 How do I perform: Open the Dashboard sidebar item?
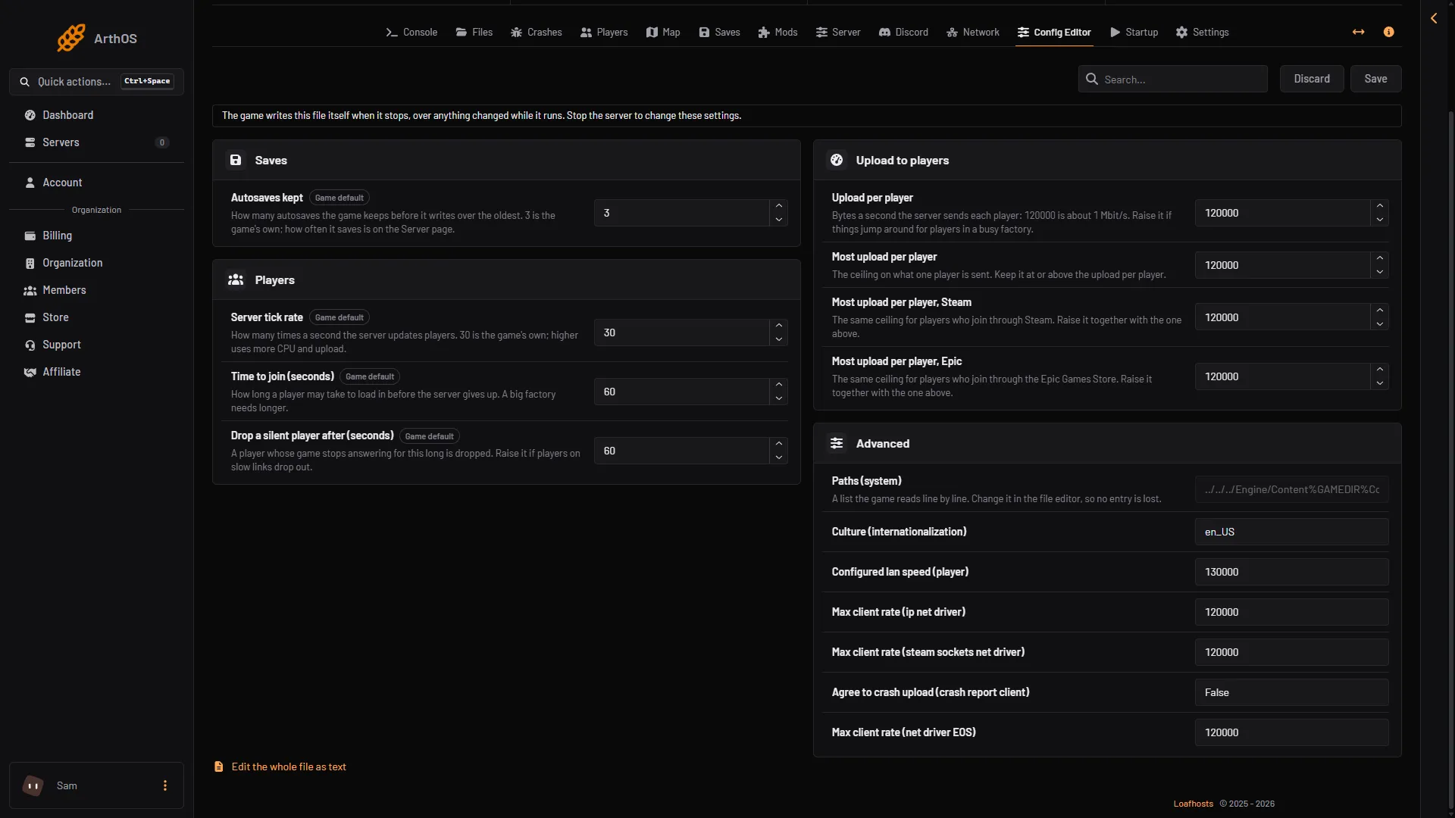coord(96,115)
